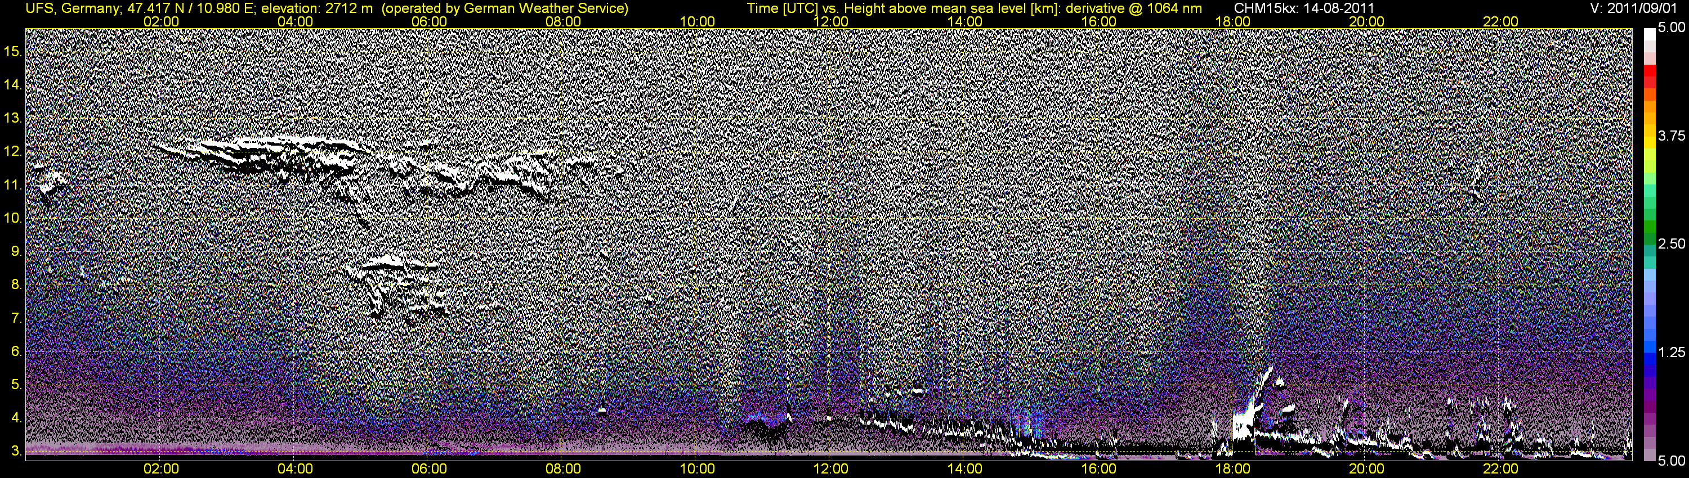Click the "22:00" label on the top time axis
1689x478 pixels.
1501,21
